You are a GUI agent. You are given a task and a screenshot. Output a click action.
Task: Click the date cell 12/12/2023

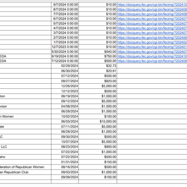pyautogui.click(x=65, y=91)
